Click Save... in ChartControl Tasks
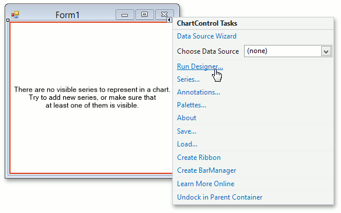 click(x=186, y=131)
